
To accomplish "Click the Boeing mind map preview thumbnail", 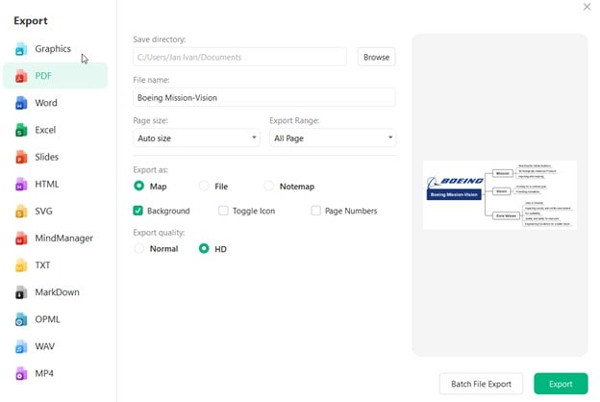I will [x=500, y=195].
